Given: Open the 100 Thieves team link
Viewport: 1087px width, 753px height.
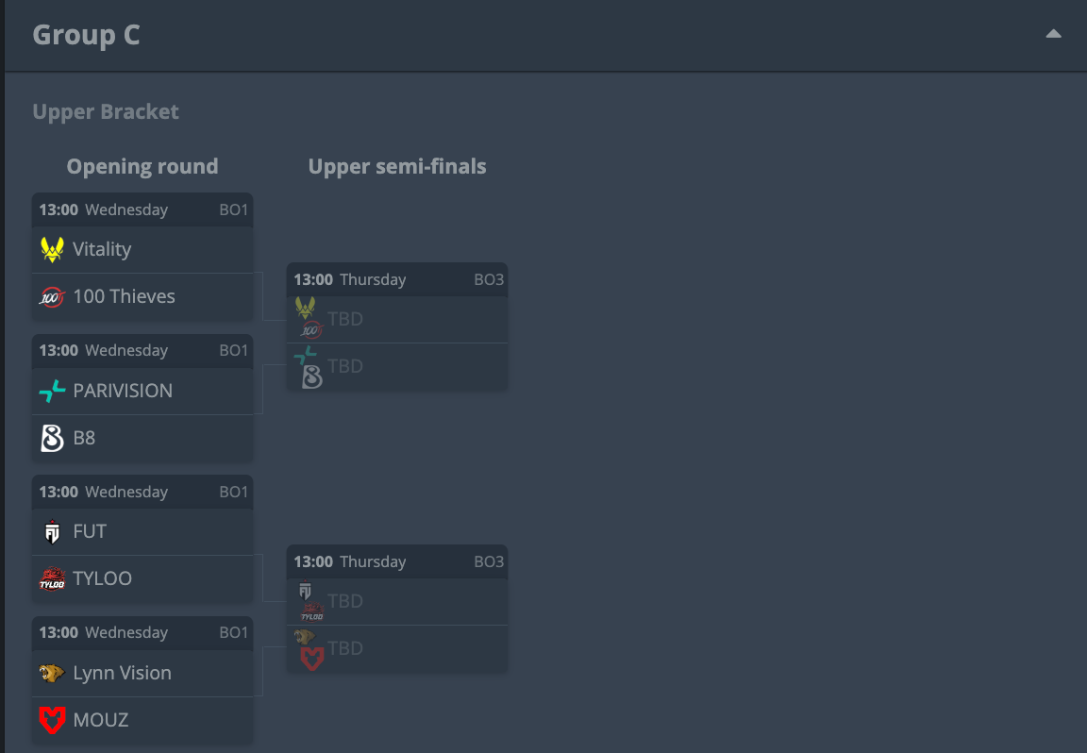Looking at the screenshot, I should (125, 296).
